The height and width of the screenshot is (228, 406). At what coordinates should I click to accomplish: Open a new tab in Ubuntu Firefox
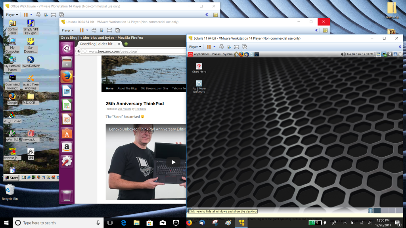click(x=126, y=44)
